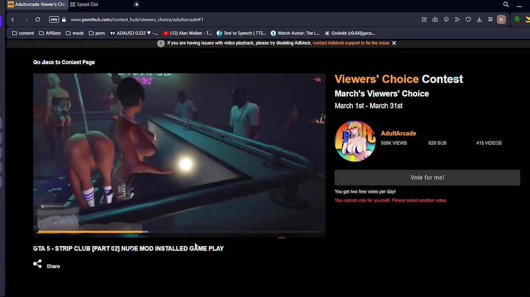Click the VPN badge in the address bar

(x=54, y=19)
